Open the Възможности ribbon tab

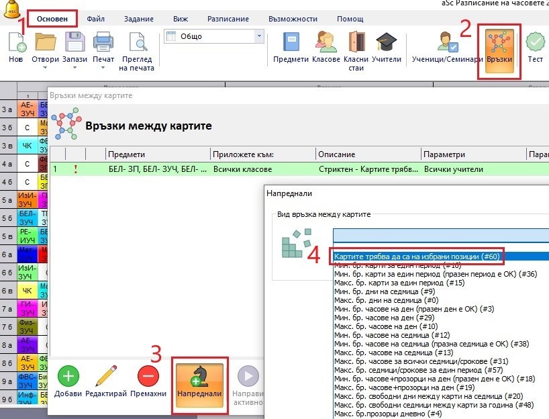[x=293, y=19]
